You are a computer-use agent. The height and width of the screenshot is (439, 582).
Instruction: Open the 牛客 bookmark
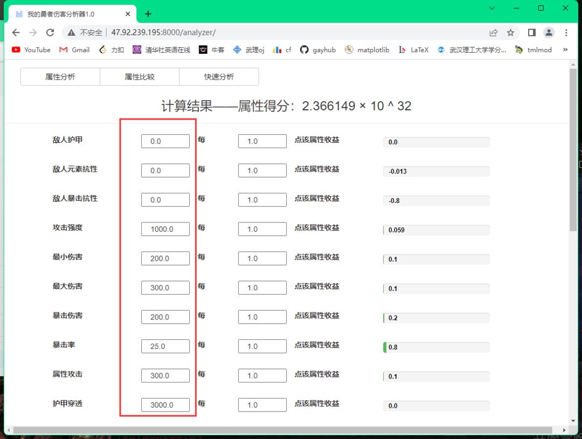[x=212, y=50]
